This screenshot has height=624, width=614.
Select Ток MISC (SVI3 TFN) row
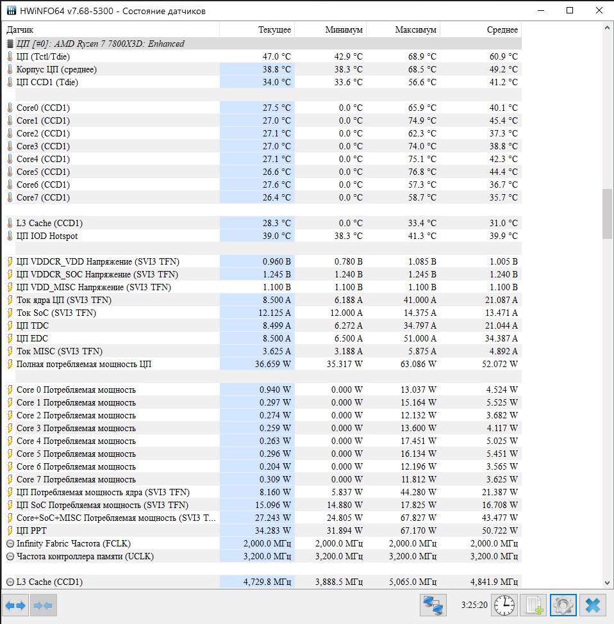pos(263,351)
